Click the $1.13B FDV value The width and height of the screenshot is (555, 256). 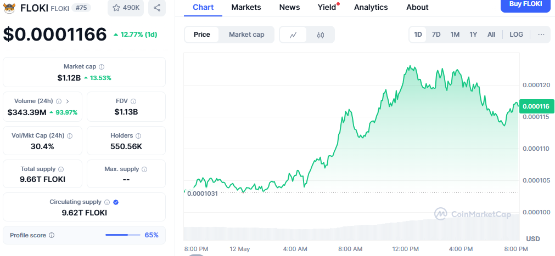126,112
